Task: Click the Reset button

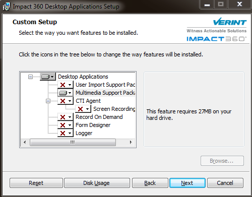Action: 36,183
